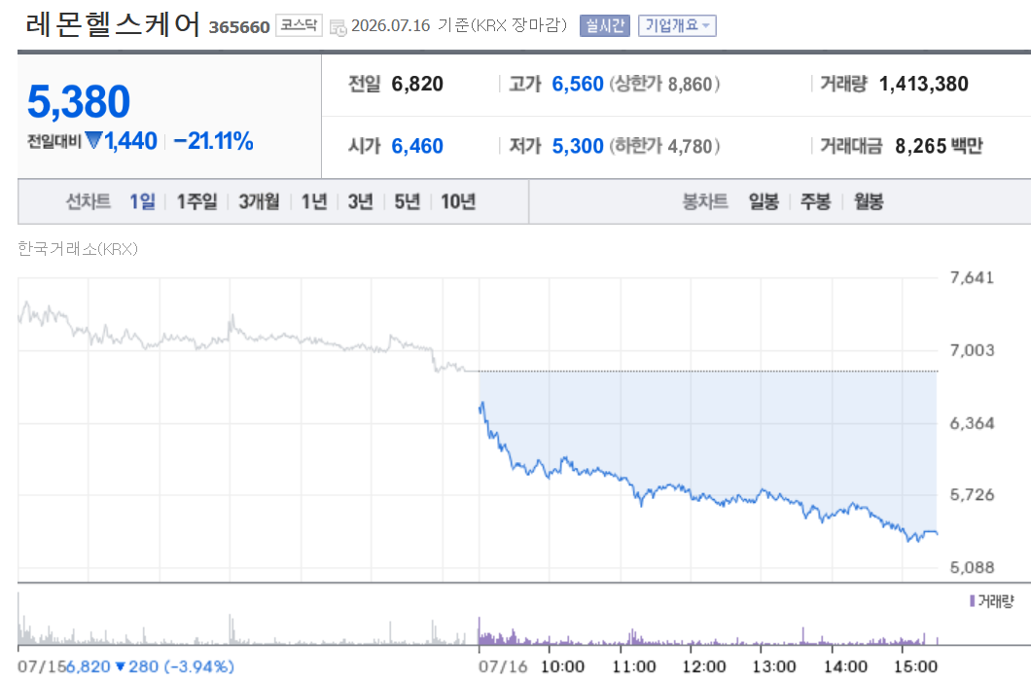Screen dimensions: 1031x681
Task: Click the 15:00 time axis label
Action: [x=915, y=666]
